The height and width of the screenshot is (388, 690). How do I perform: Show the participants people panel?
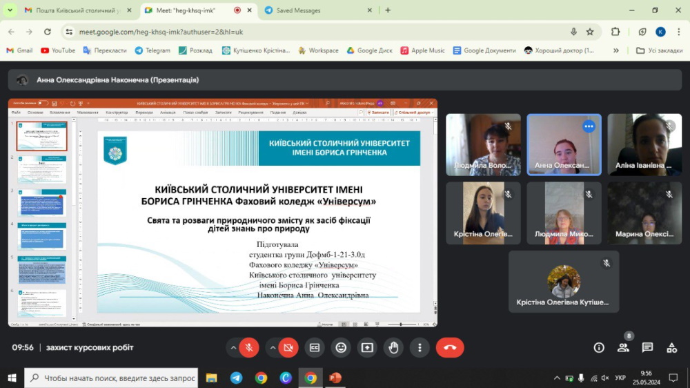623,347
